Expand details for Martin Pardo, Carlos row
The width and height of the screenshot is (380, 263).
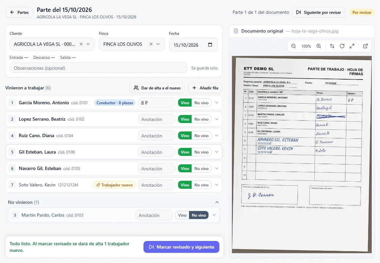click(214, 215)
